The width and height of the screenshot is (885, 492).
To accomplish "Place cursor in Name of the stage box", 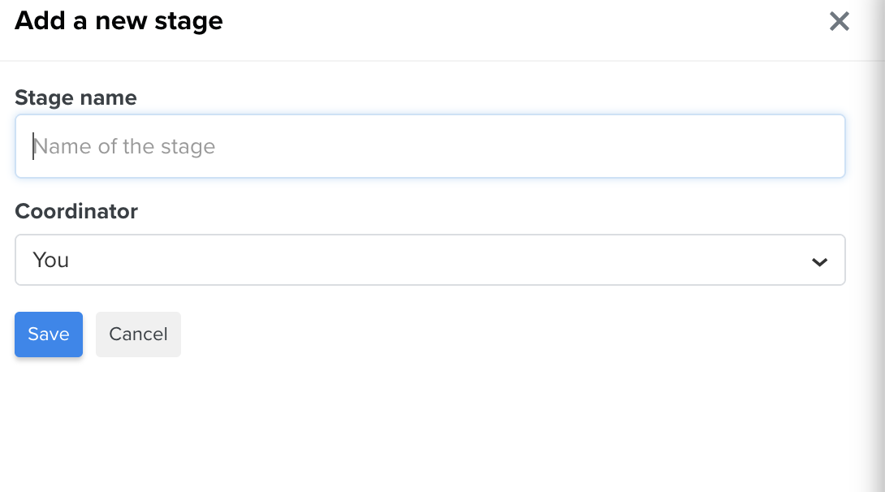I will click(430, 146).
